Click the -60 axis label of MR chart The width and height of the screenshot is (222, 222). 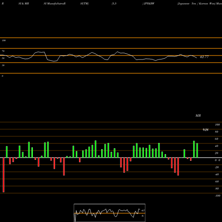tap(217, 182)
